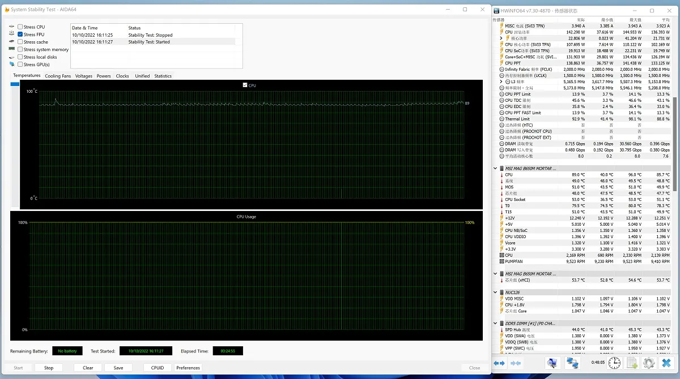The height and width of the screenshot is (379, 680).
Task: Click the HWiNFO title bar app icon
Action: point(496,11)
